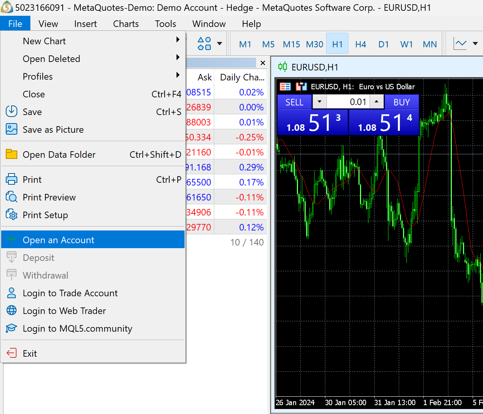The image size is (483, 414).
Task: Close the Market Watch panel with X
Action: (263, 63)
